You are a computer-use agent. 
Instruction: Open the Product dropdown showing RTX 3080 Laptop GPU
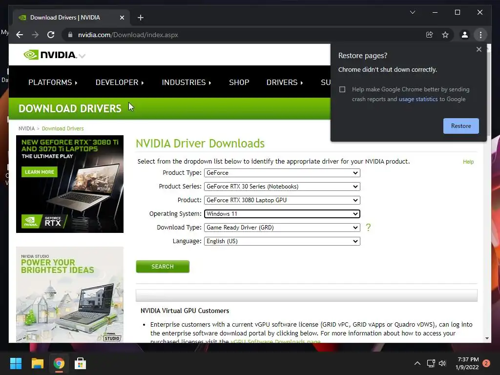(282, 200)
